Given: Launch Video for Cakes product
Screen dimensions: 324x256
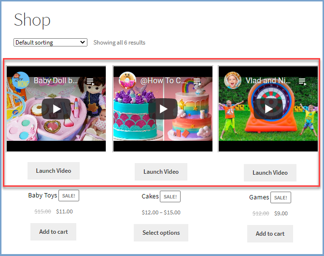Looking at the screenshot, I should pyautogui.click(x=161, y=172).
